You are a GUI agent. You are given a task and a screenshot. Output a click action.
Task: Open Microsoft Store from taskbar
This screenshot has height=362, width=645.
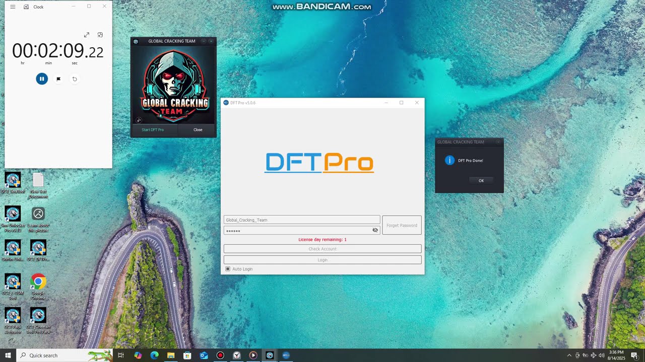187,355
